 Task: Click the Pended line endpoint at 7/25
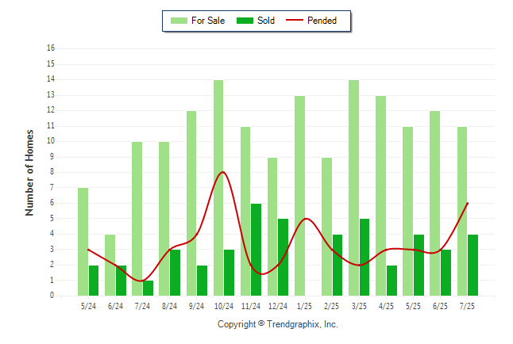pyautogui.click(x=468, y=204)
